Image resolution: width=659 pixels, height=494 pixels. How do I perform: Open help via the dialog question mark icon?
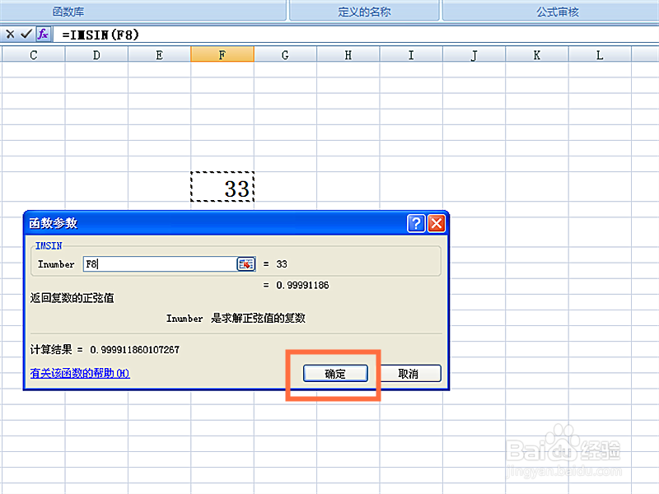416,223
